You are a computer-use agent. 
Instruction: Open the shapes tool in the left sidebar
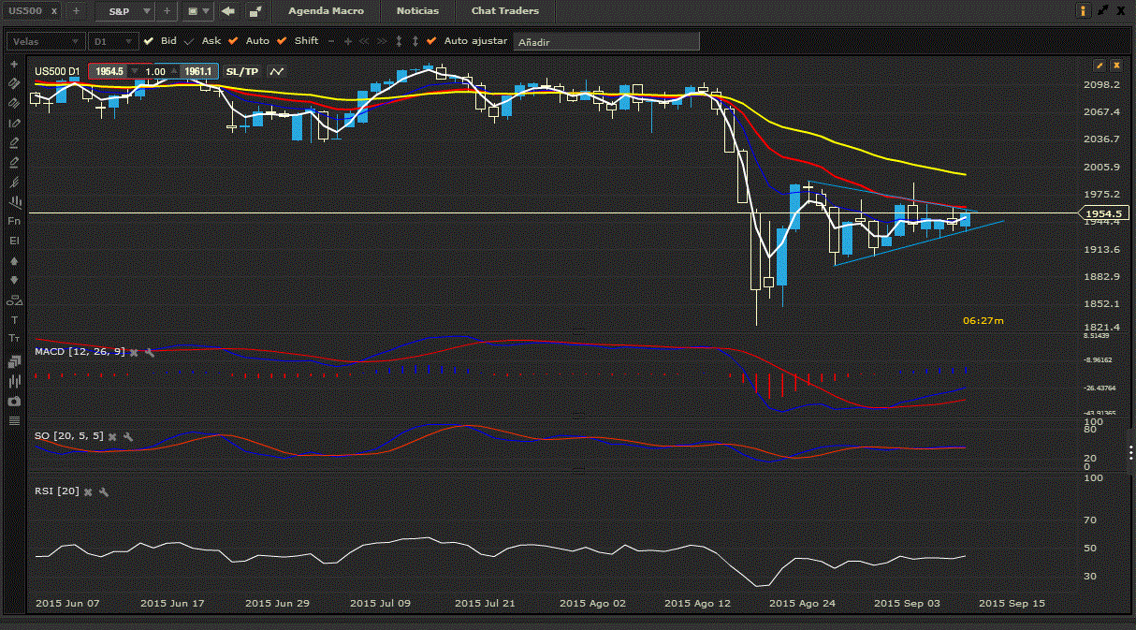coord(14,300)
